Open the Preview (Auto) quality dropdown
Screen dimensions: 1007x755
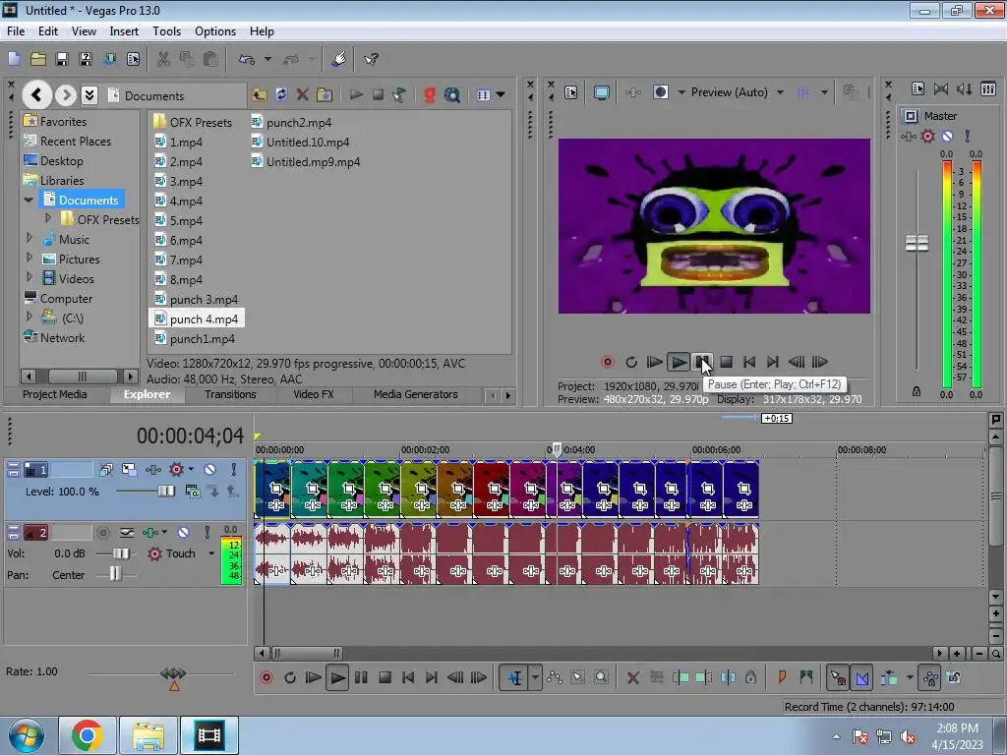[x=780, y=92]
